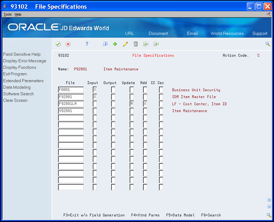274x222 pixels.
Task: Click CC Sec box for F0001 row
Action: (161, 90)
